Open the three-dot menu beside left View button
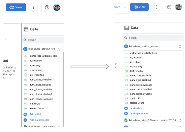This screenshot has height=132, width=185. (33, 7)
